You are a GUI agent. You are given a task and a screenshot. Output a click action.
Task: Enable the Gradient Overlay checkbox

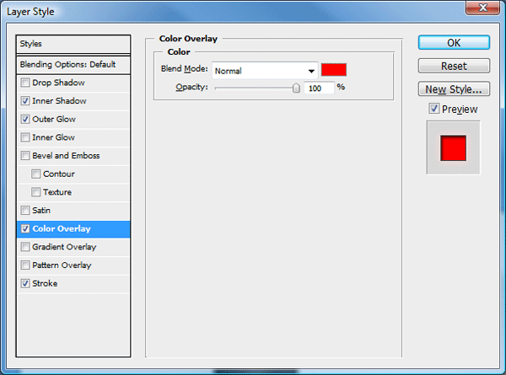tap(25, 247)
